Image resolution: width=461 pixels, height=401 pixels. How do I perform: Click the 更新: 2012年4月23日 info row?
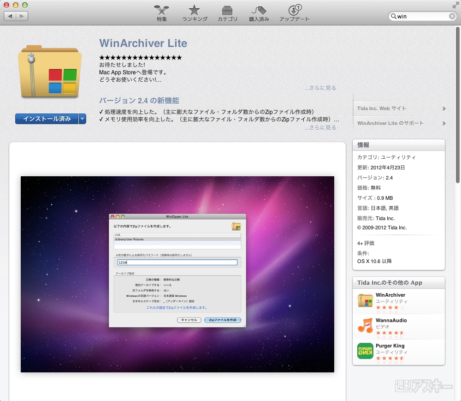coord(381,168)
